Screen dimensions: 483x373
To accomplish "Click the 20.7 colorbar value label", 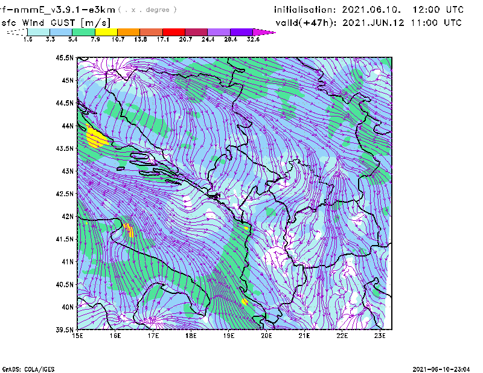I will click(185, 39).
